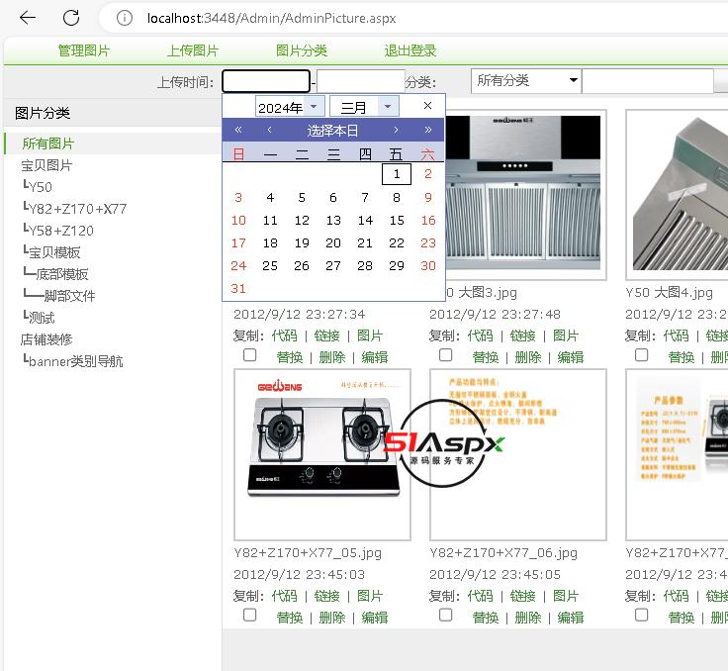Pick March 1 in the calendar
Viewport: 728px width, 671px height.
tap(397, 174)
